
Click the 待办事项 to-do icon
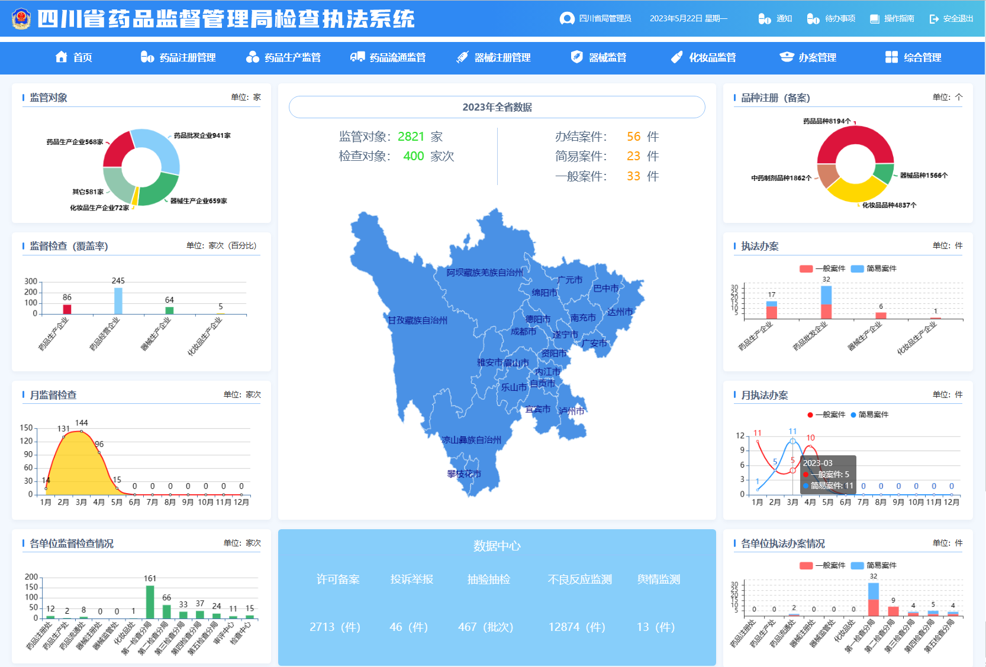click(x=813, y=19)
